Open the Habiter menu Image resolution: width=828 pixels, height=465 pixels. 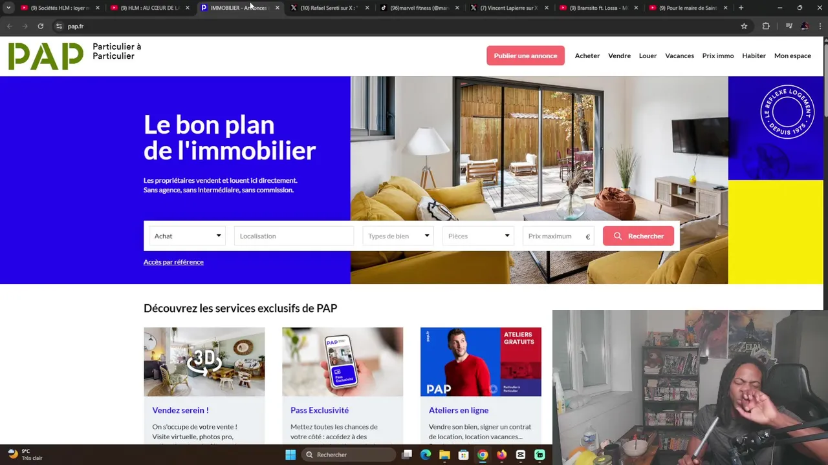754,56
